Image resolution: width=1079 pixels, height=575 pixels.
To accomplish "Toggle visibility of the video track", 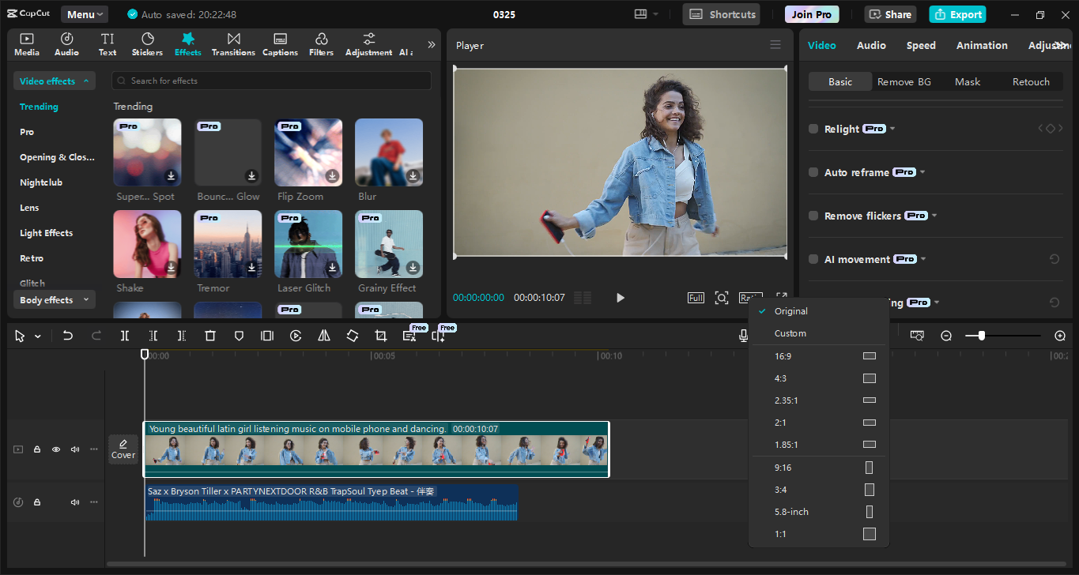I will [55, 449].
